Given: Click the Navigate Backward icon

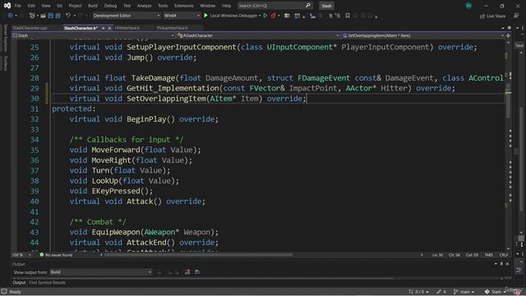Looking at the screenshot, I should pos(10,16).
